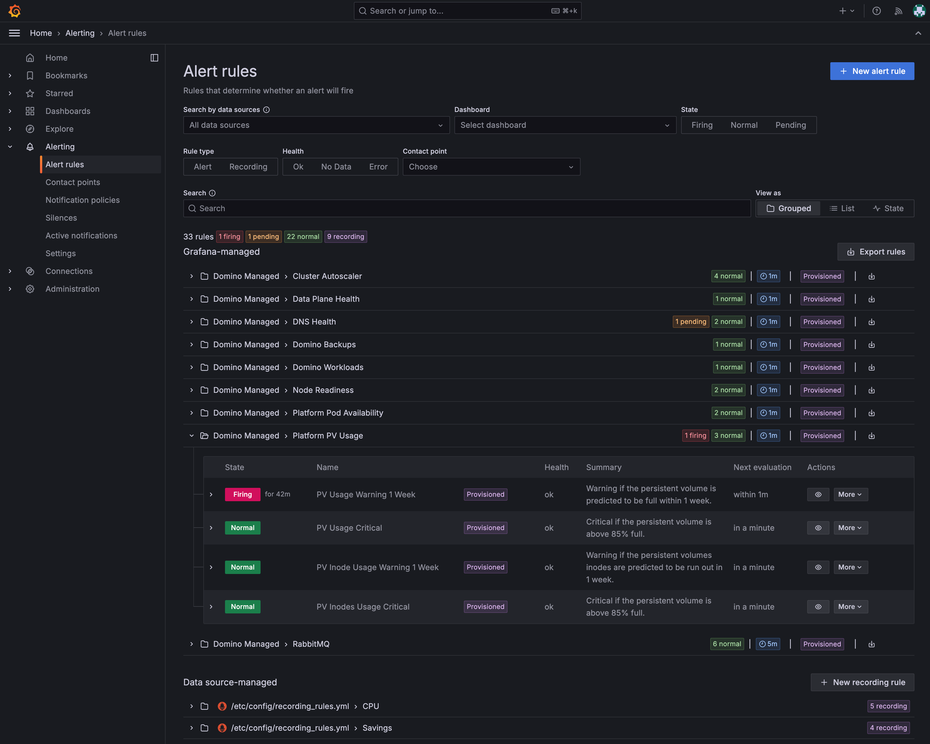
Task: Open the All data sources dropdown
Action: click(x=316, y=125)
